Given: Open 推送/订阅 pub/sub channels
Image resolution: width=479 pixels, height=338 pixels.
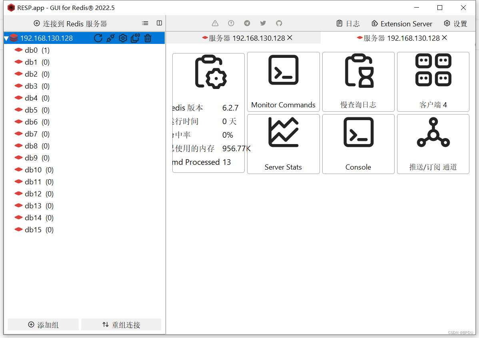Looking at the screenshot, I should pyautogui.click(x=433, y=144).
